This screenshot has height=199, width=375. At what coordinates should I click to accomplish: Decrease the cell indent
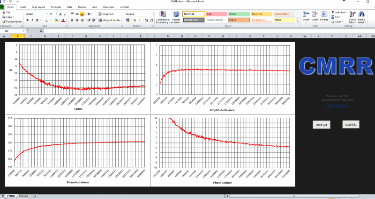89,20
